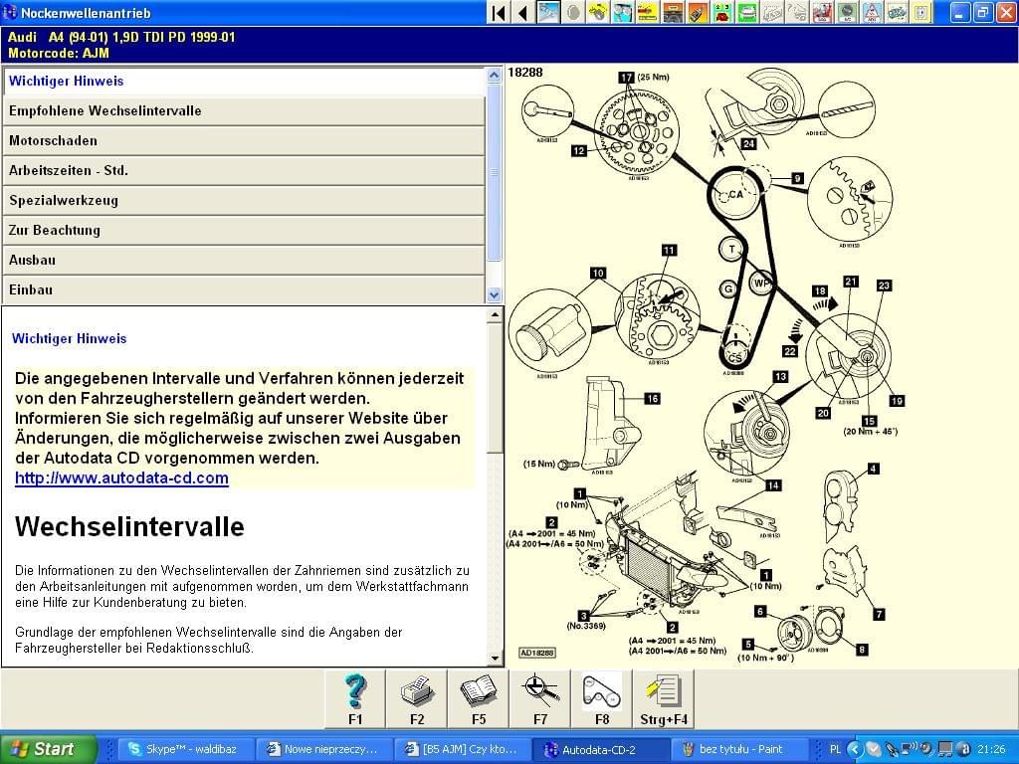
Task: Open the Windows Start menu
Action: (48, 749)
